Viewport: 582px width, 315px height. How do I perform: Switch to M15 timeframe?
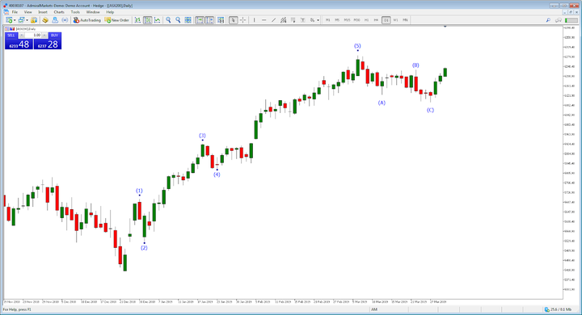(347, 20)
